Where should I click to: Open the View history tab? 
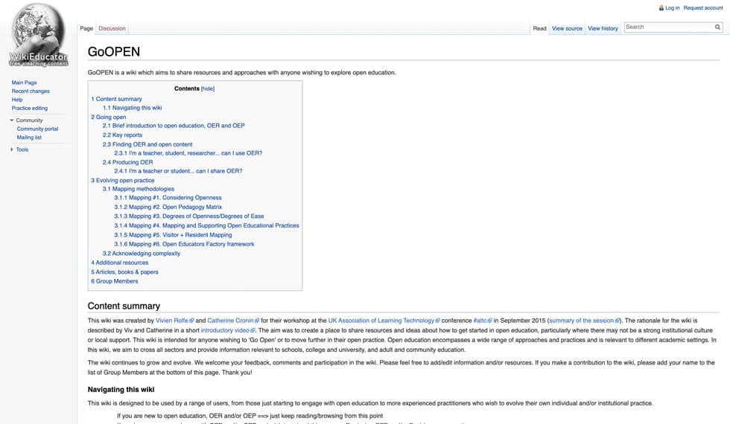click(603, 28)
